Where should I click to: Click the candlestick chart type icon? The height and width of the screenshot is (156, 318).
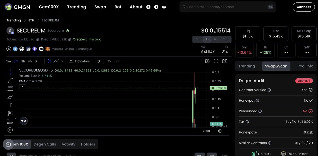tap(49, 61)
